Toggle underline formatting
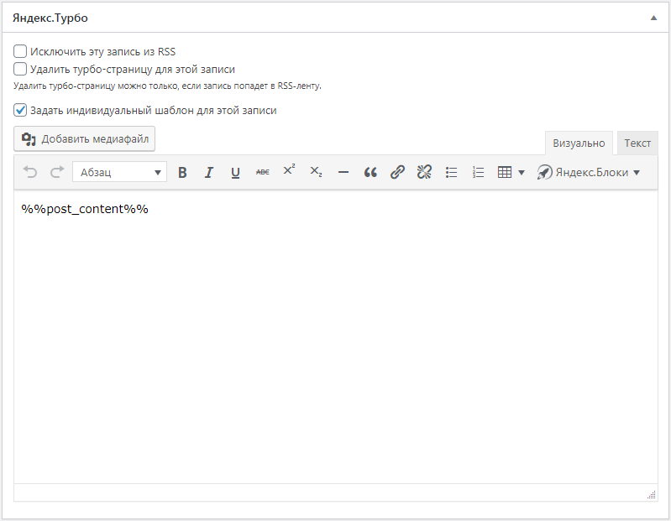 pyautogui.click(x=235, y=172)
